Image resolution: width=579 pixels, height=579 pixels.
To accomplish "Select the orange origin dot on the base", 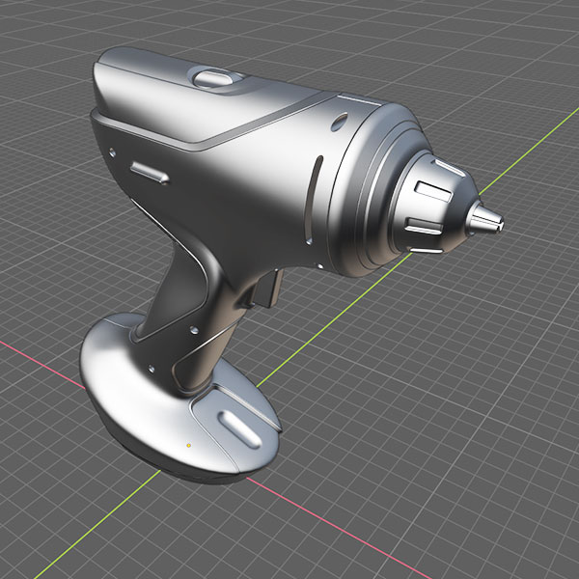I will pyautogui.click(x=188, y=446).
